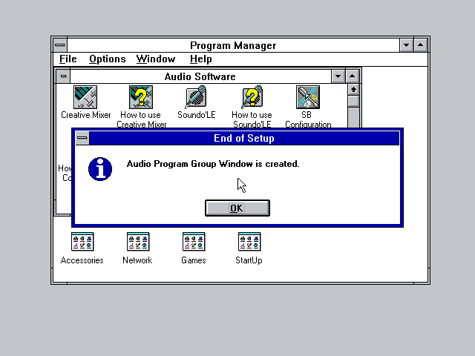The image size is (475, 356).
Task: Open Program Manager control menu box
Action: (60, 45)
